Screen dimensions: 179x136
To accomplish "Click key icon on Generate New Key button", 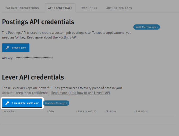I will 7,103.
